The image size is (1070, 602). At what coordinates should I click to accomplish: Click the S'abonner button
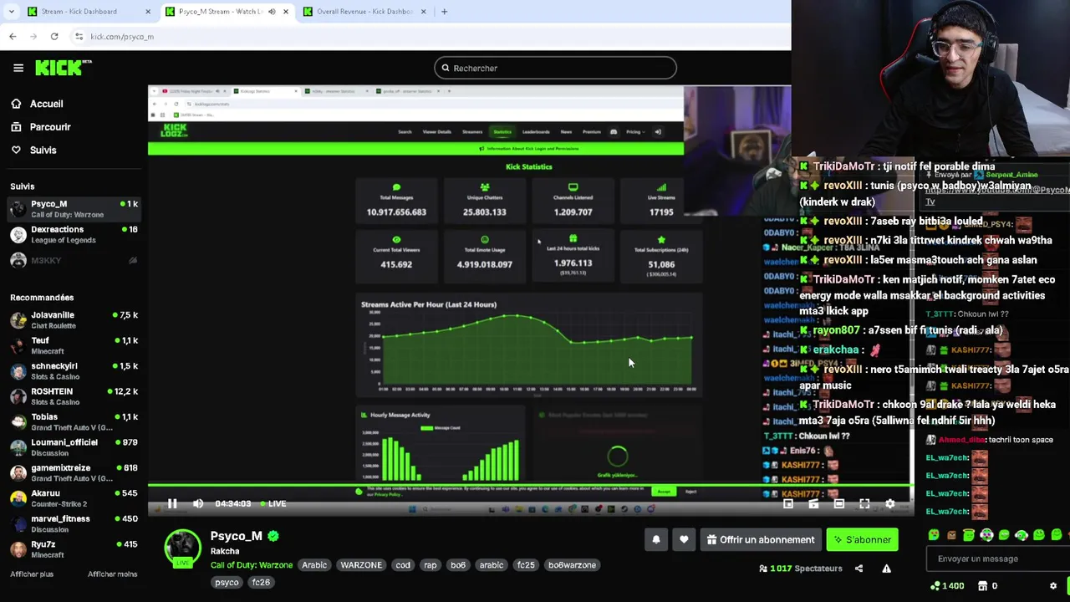pyautogui.click(x=862, y=540)
